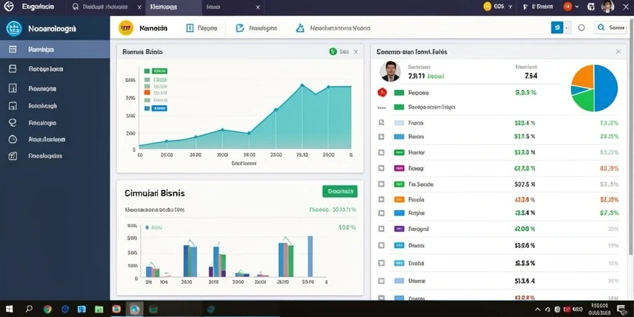634x317 pixels.
Task: Click the red round icon in top bar
Action: (568, 6)
